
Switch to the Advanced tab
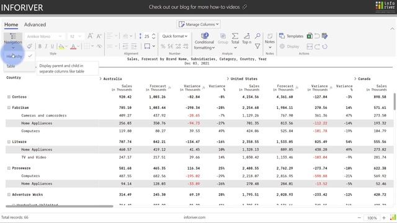click(35, 25)
